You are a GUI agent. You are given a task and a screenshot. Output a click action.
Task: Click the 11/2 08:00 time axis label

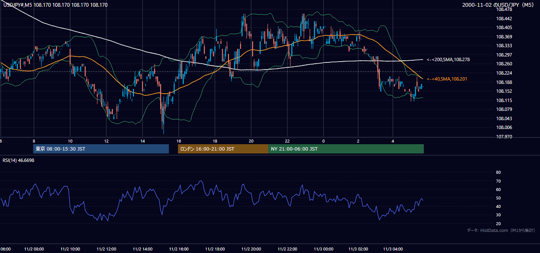point(34,249)
